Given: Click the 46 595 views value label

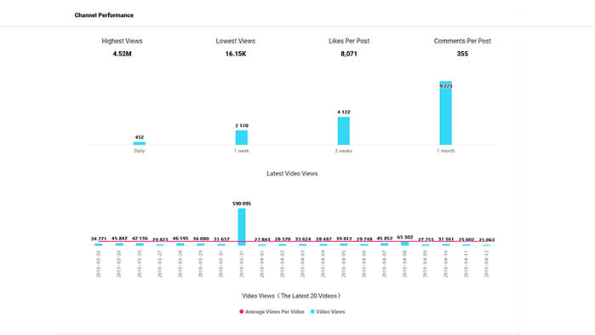Looking at the screenshot, I should pos(180,239).
